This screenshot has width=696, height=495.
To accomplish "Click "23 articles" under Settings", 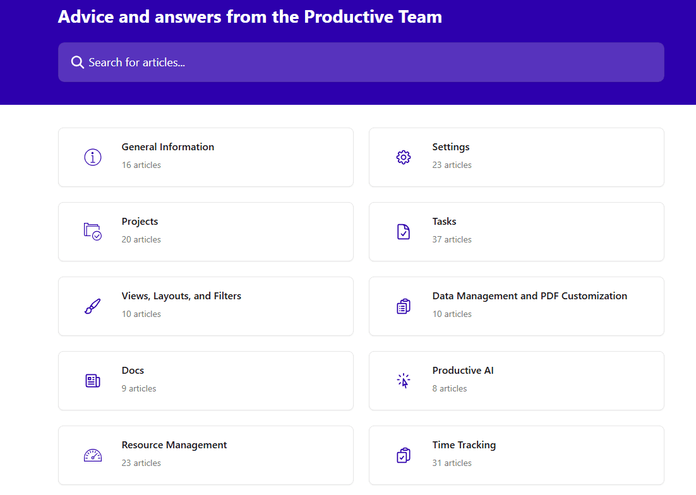I will pyautogui.click(x=452, y=165).
